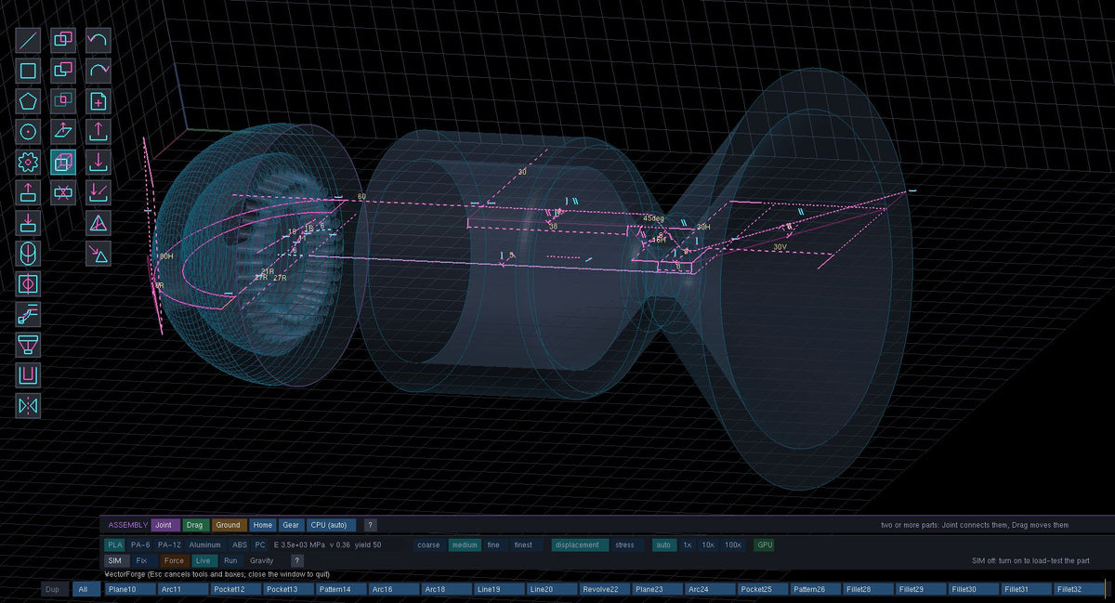Click the Ground assembly button
Image resolution: width=1115 pixels, height=603 pixels.
tap(228, 525)
